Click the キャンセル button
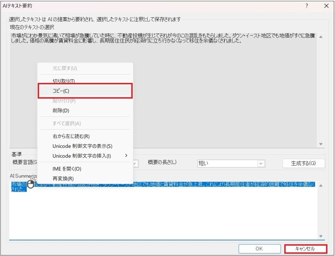Image resolution: width=335 pixels, height=256 pixels. [305, 249]
